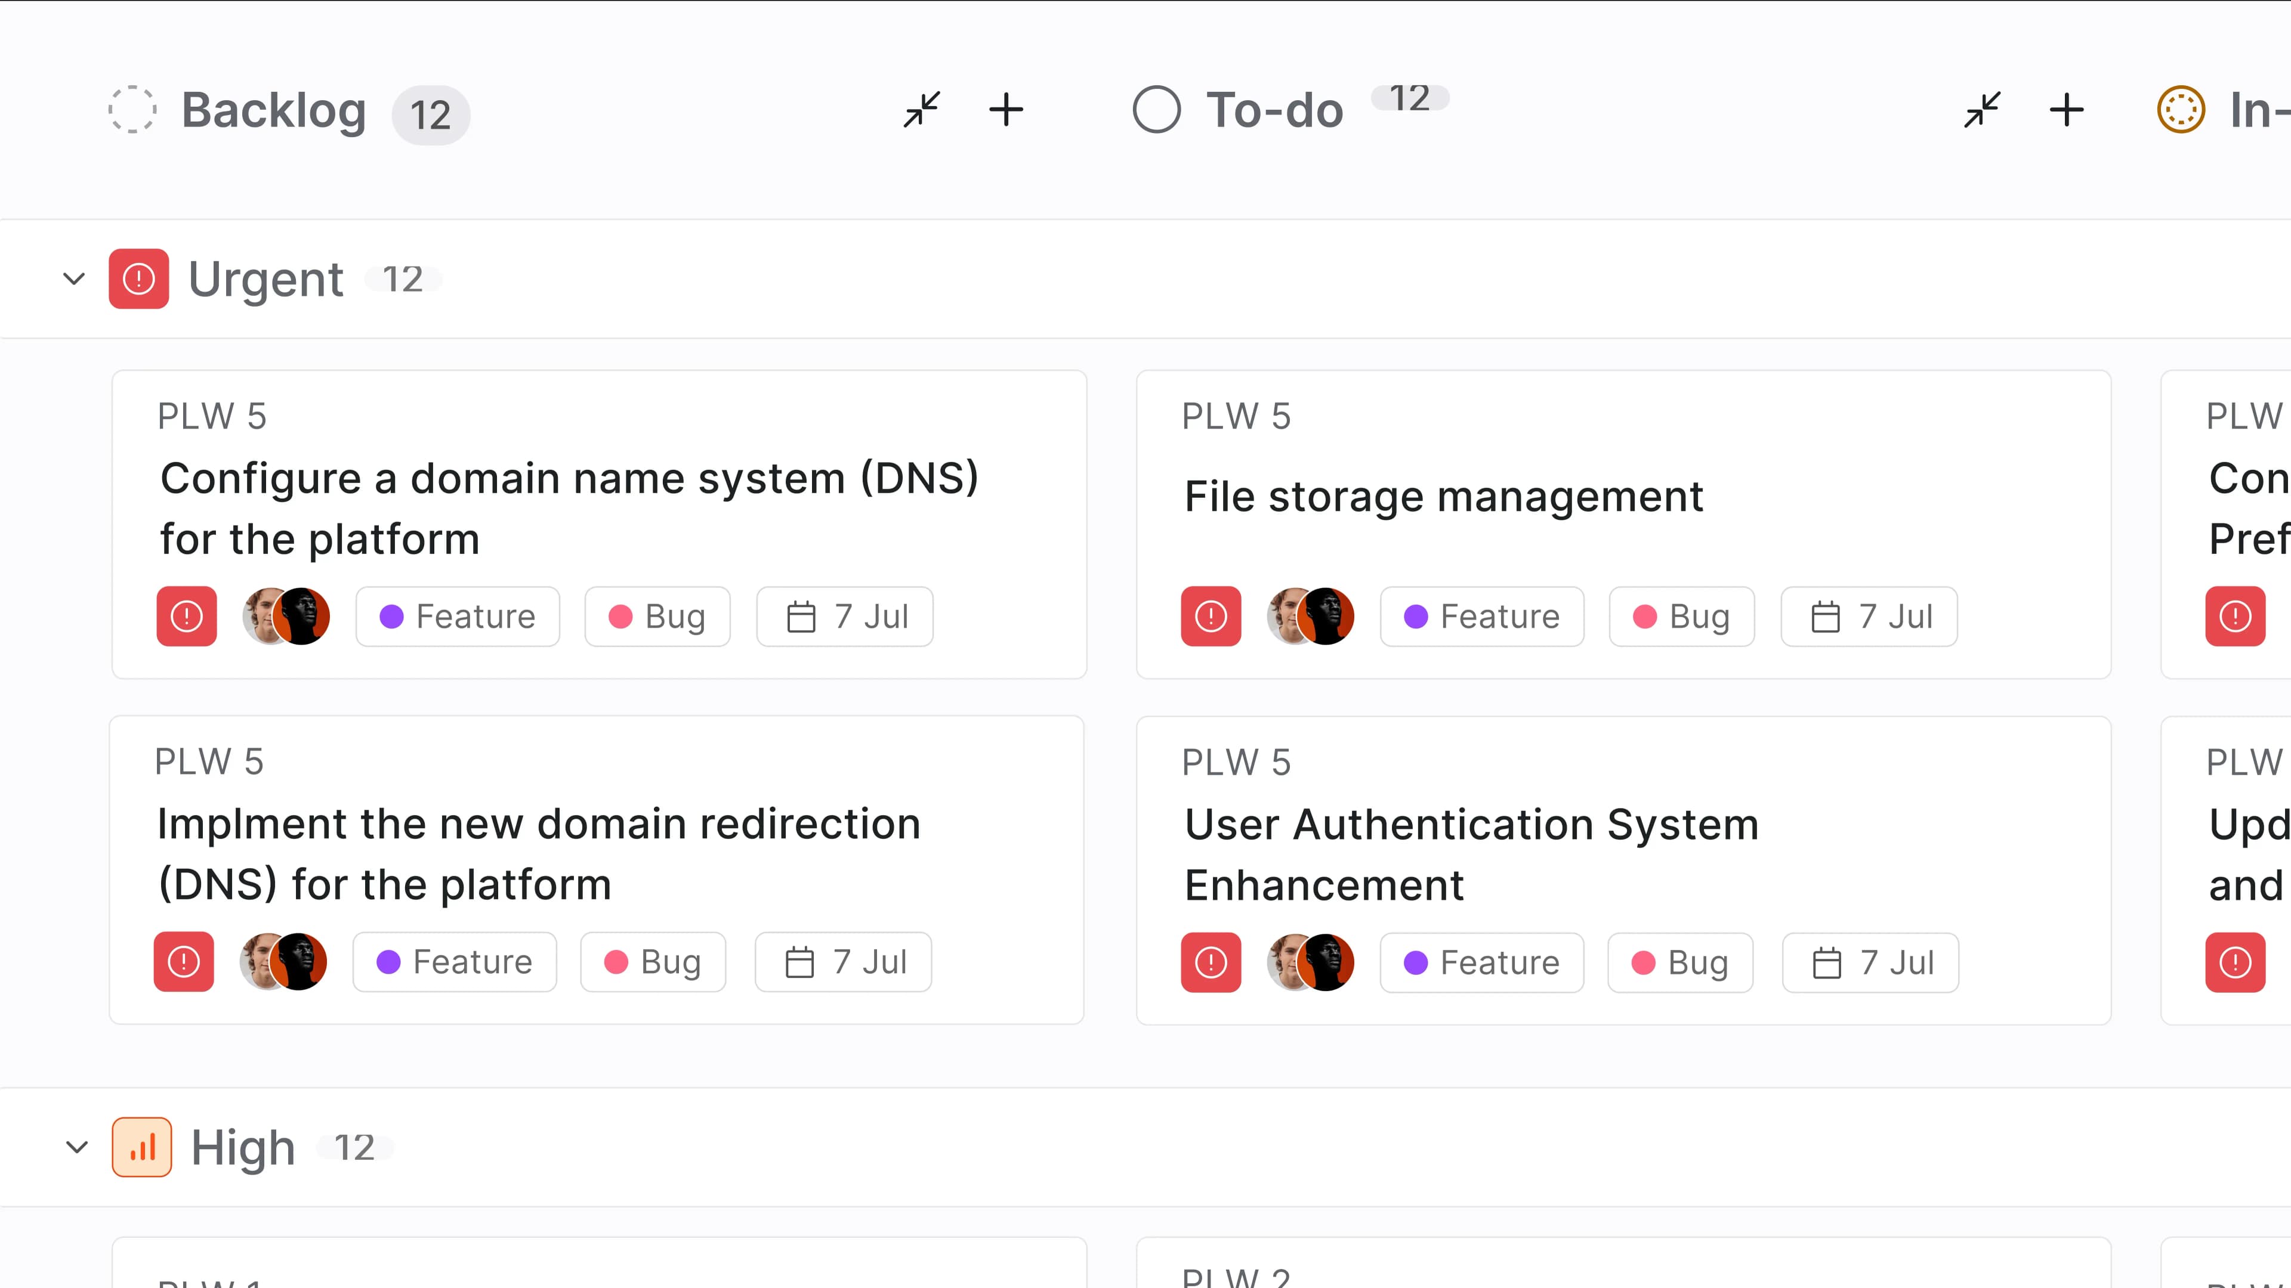Collapse the Backlog column using arrows icon
The height and width of the screenshot is (1288, 2291).
coord(921,110)
